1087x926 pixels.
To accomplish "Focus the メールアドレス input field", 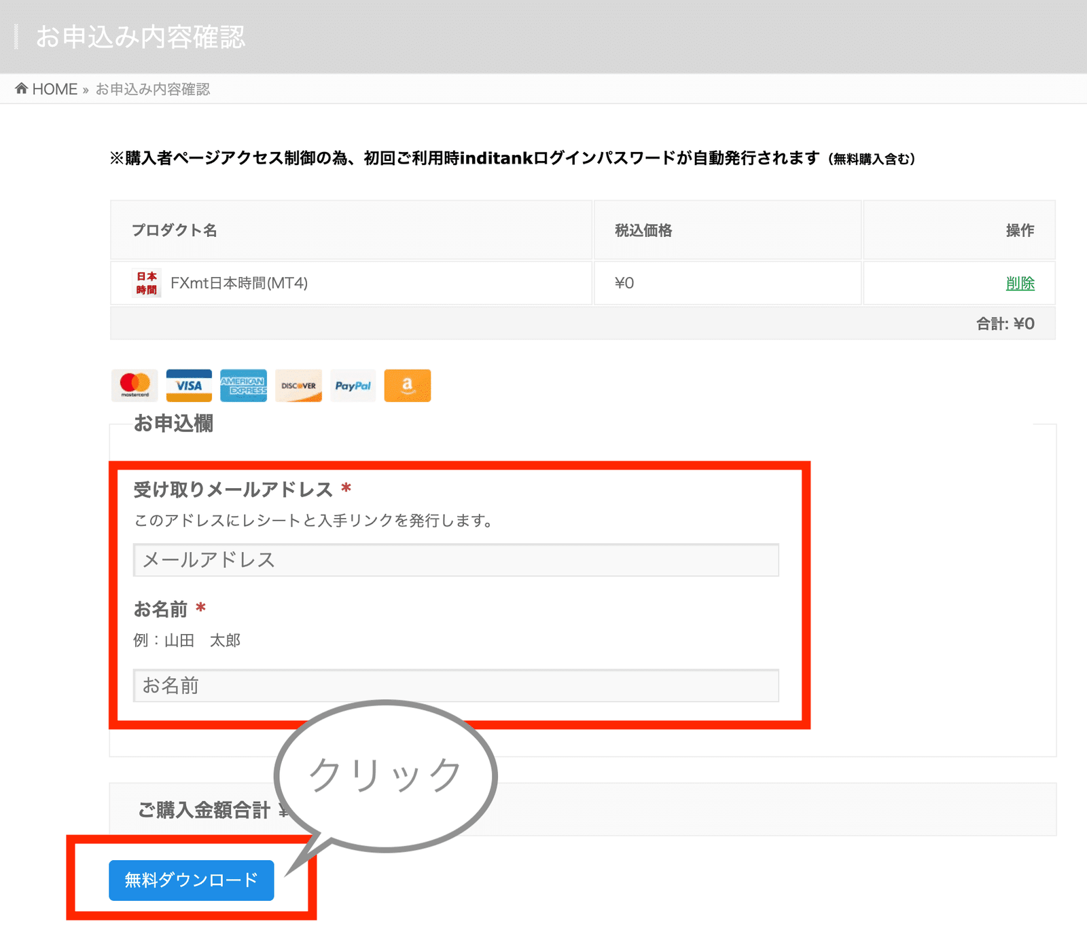I will pos(456,560).
